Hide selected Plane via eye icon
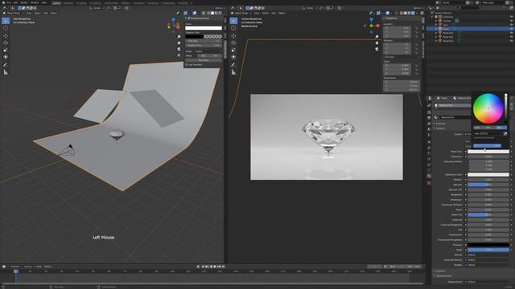The height and width of the screenshot is (289, 515). coord(512,29)
